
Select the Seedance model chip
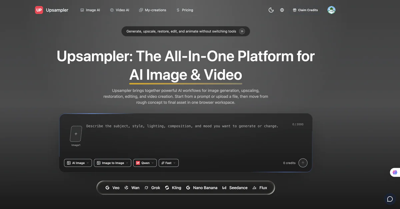(x=235, y=188)
